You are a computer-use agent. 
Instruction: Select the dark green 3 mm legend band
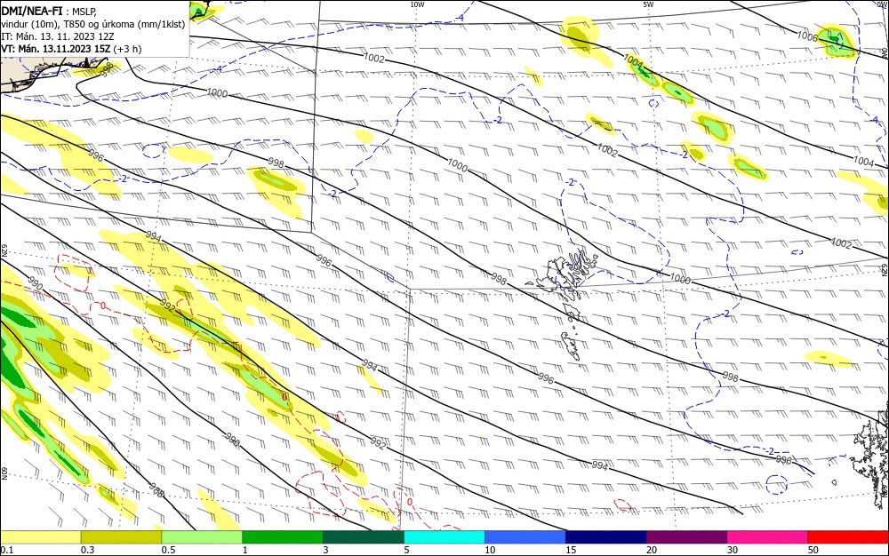click(364, 537)
